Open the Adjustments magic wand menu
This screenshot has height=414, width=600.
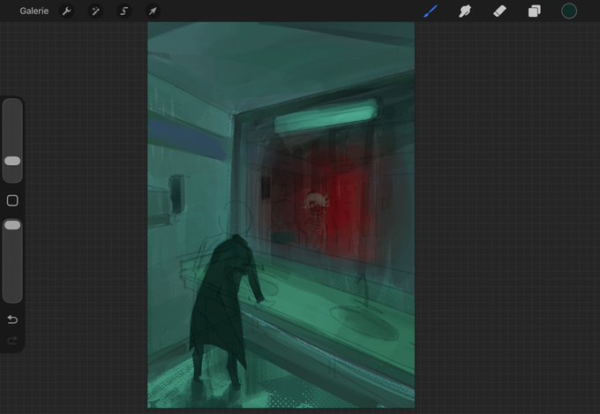tap(95, 11)
